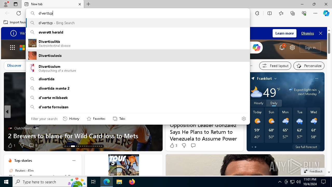
Task: Filter search by Tabs
Action: click(119, 119)
